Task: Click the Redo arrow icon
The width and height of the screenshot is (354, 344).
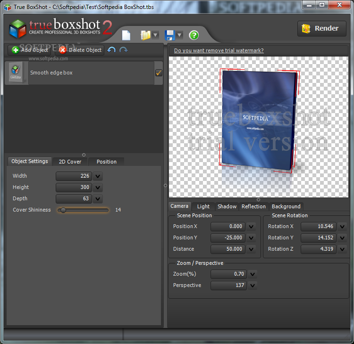Action: click(124, 49)
